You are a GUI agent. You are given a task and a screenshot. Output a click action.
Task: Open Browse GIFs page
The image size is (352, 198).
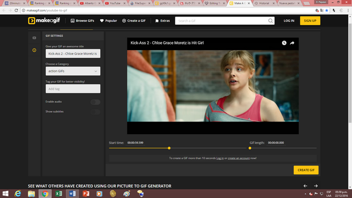[x=82, y=21]
